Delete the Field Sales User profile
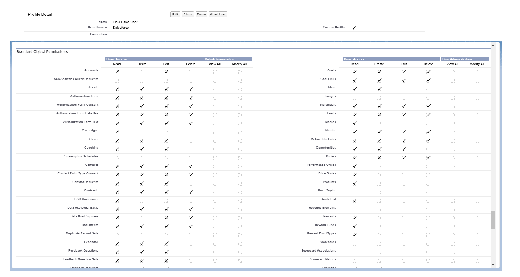The height and width of the screenshot is (277, 520). coord(201,15)
